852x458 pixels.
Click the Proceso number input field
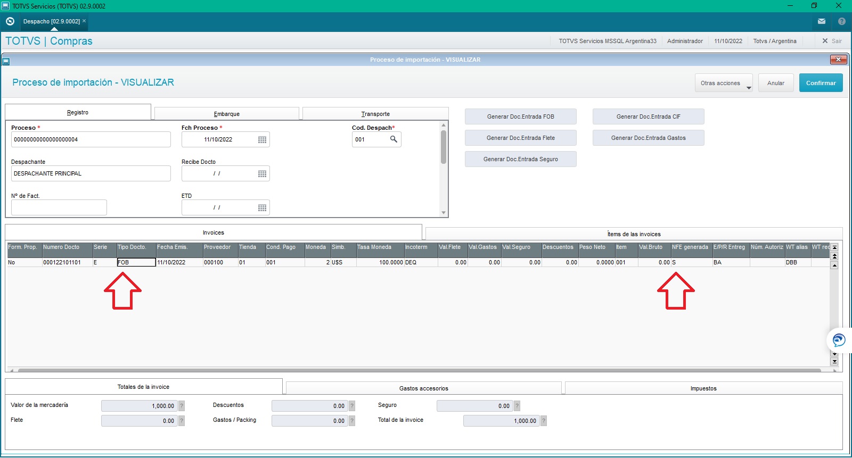click(x=91, y=139)
